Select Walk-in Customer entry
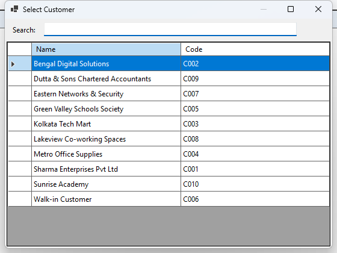The width and height of the screenshot is (337, 253). pos(106,199)
